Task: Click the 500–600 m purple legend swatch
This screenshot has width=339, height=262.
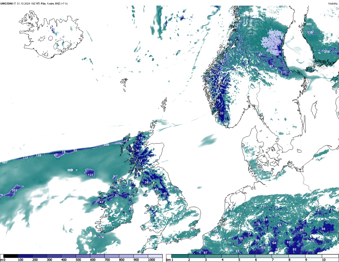Action: 83,256
